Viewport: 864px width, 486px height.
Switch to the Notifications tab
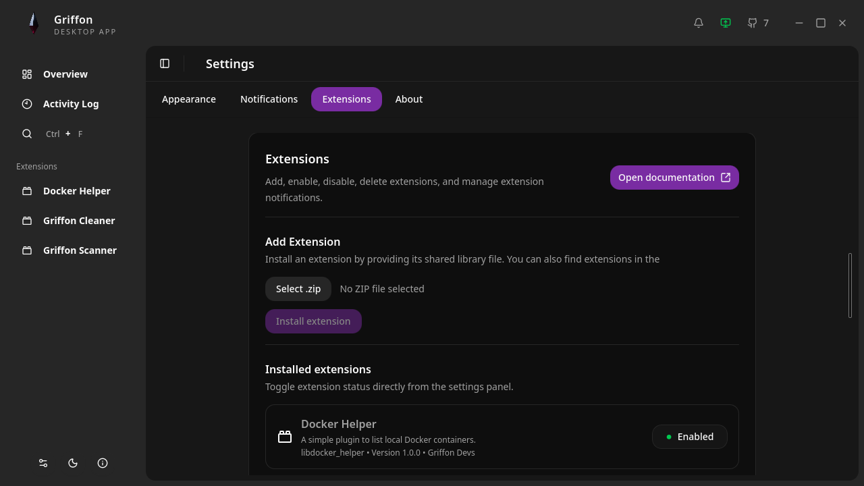[x=269, y=99]
